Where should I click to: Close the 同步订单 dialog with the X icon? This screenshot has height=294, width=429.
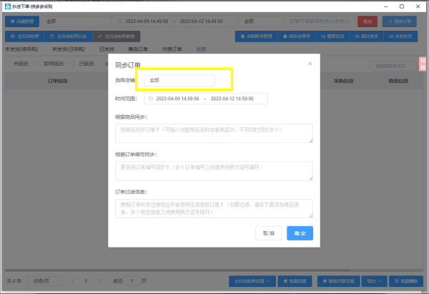[310, 64]
